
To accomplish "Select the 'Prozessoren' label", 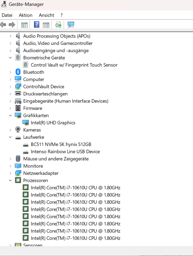I will 36,180.
